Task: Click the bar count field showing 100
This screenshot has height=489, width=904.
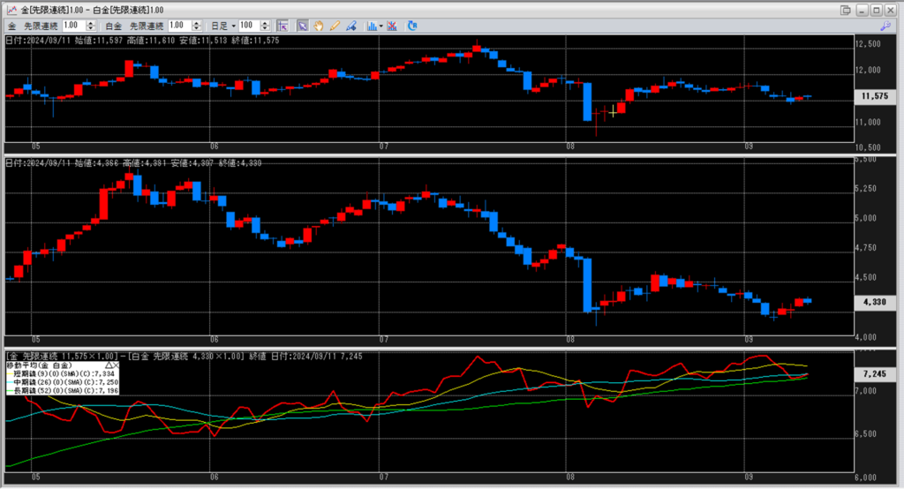Action: point(249,26)
